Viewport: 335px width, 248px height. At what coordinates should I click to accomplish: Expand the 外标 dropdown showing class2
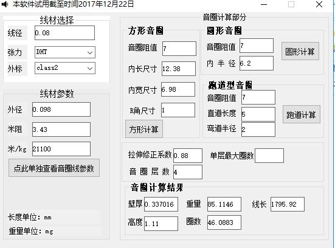(x=65, y=68)
